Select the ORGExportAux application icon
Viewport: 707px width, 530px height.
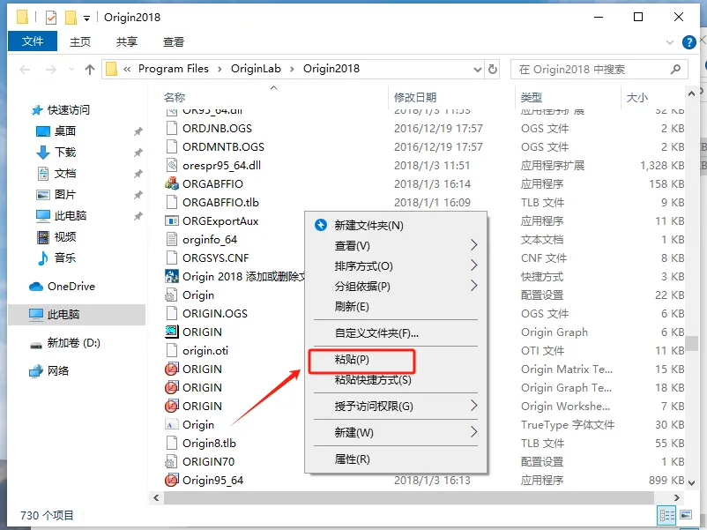171,221
